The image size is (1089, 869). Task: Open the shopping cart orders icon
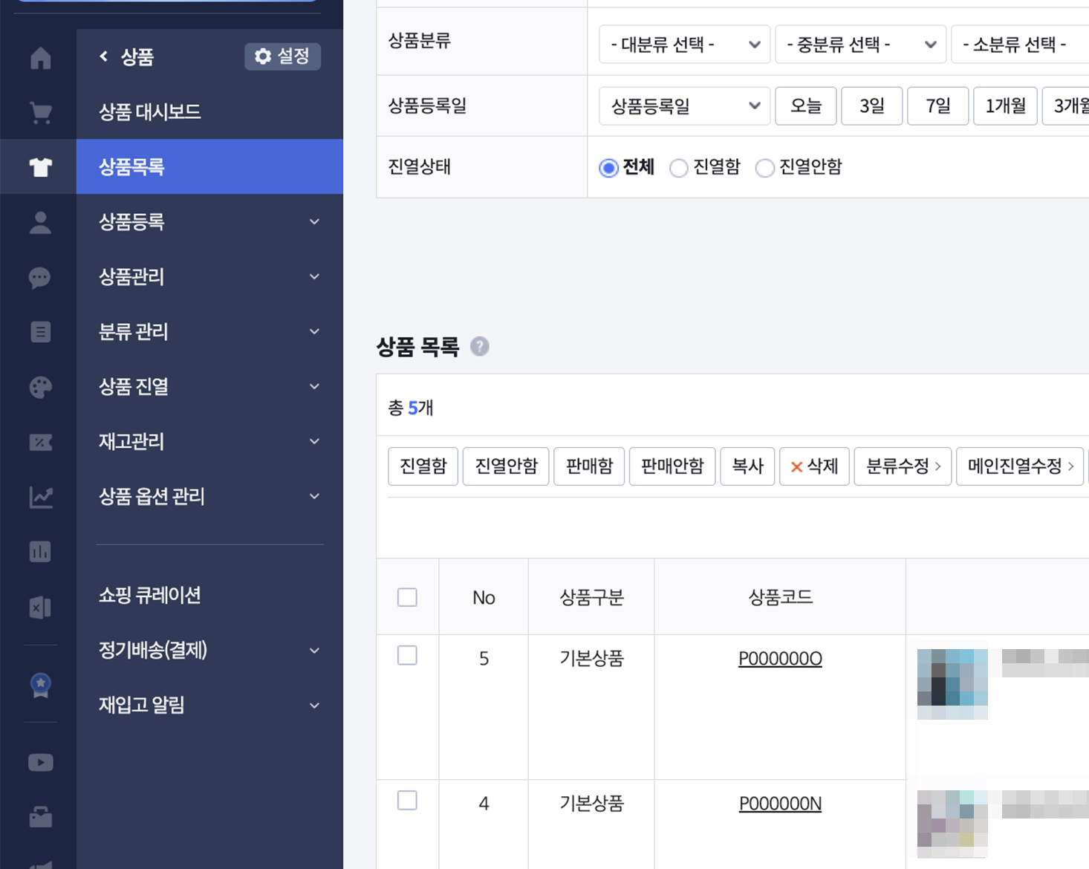(40, 113)
